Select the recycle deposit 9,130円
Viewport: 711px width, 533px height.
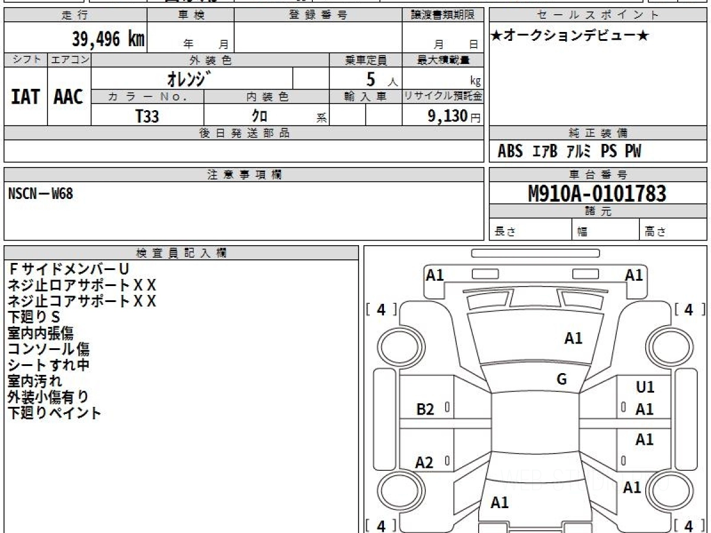click(x=454, y=116)
